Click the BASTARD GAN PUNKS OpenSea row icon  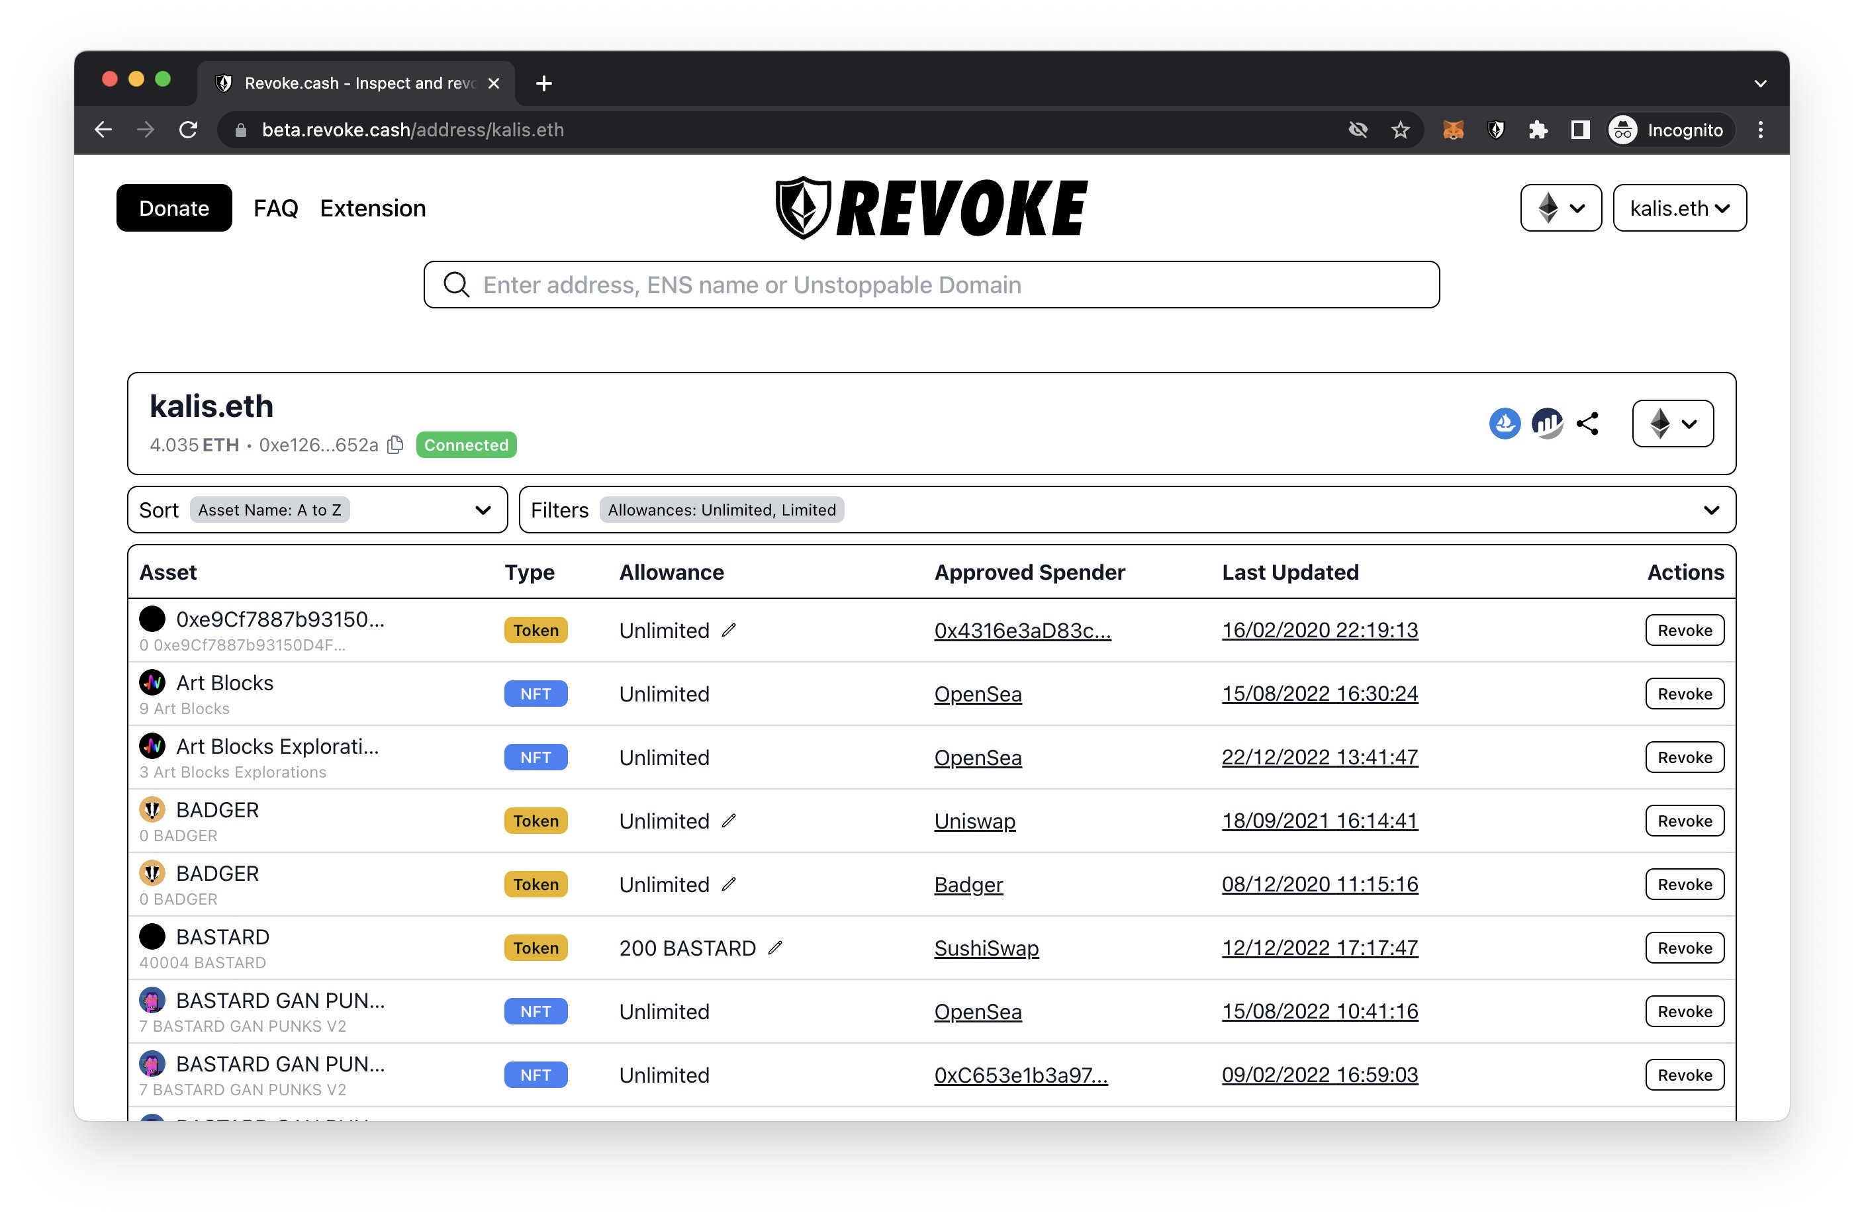pos(152,1001)
